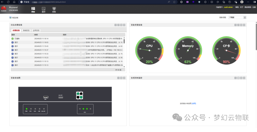This screenshot has width=257, height=132.
Task: Edit the 日志告警信息 panel using pencil icon
Action: tap(118, 25)
